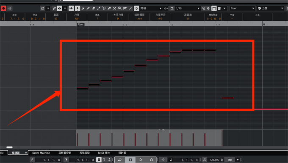Click the start position value 7. 1. 2. 0
The image size is (288, 163).
(x=17, y=19)
